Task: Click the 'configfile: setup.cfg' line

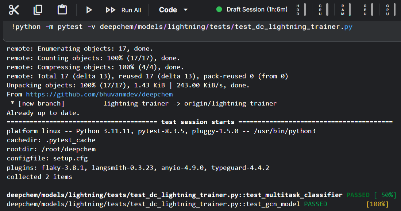Action: (x=47, y=158)
